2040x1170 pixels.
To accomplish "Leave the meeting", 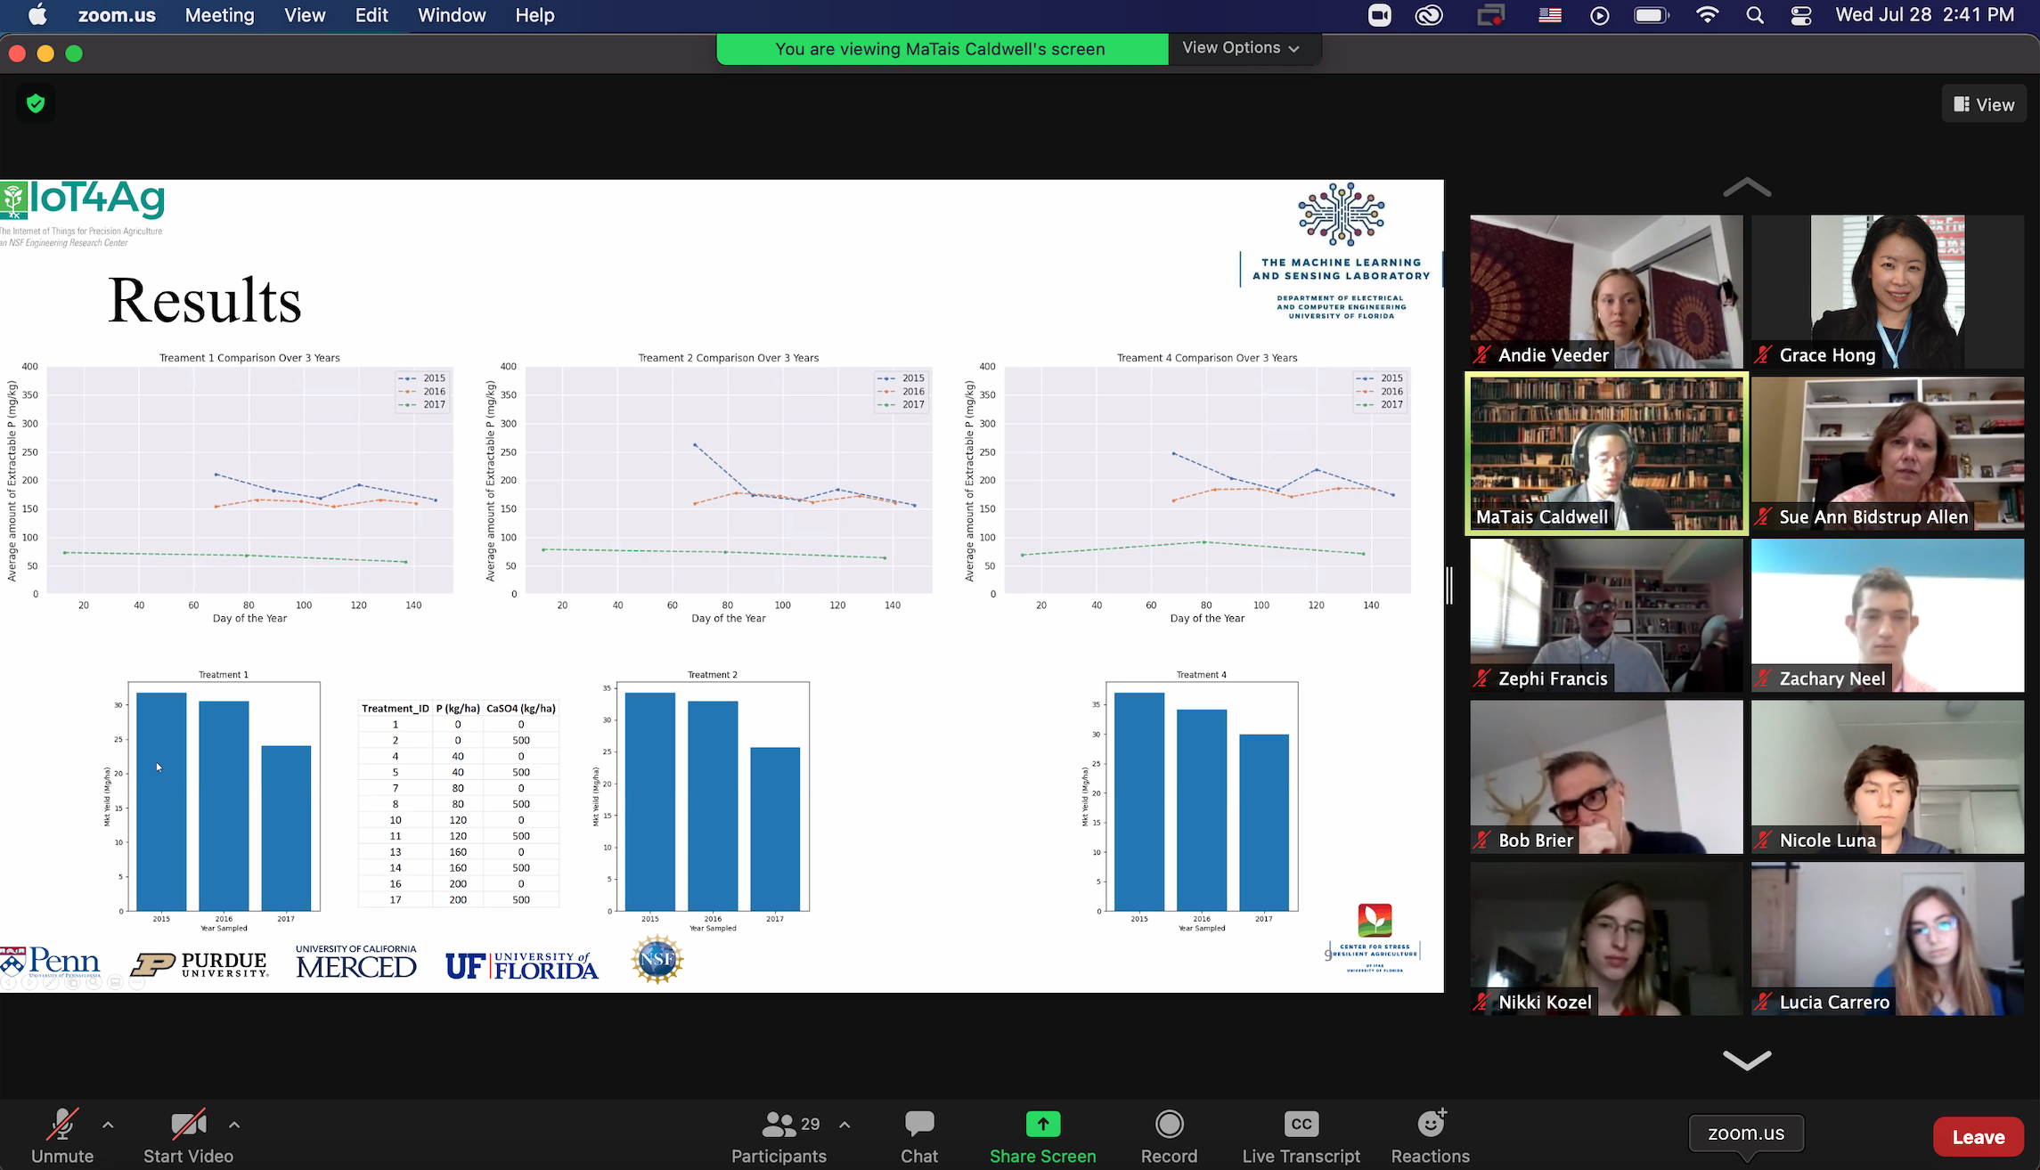I will [1979, 1137].
